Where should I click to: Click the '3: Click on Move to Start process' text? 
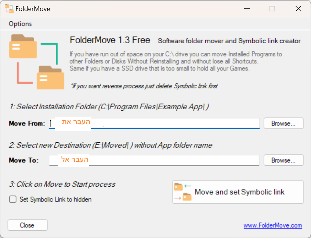(62, 184)
